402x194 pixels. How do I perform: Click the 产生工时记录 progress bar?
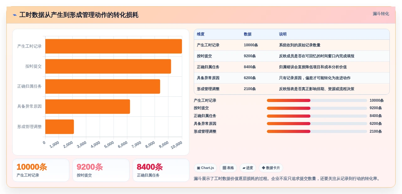(x=317, y=100)
